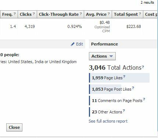Click the pencil Edit icon
Viewport: 158px width, 138px height.
73,44
